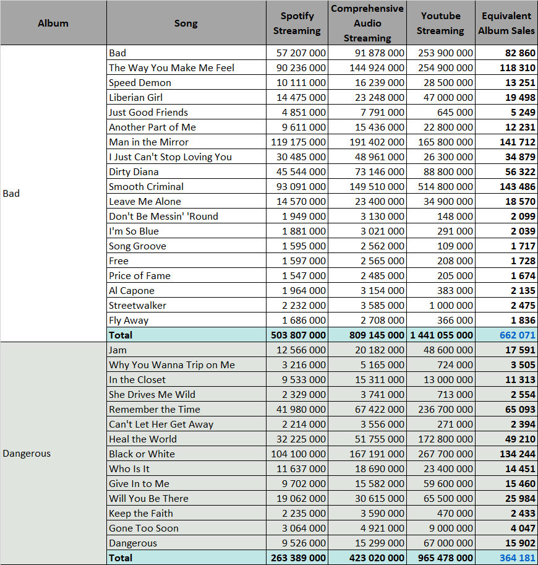The height and width of the screenshot is (565, 538).
Task: Click Smooth Criminal's Youtube value 514 800 000
Action: 441,187
